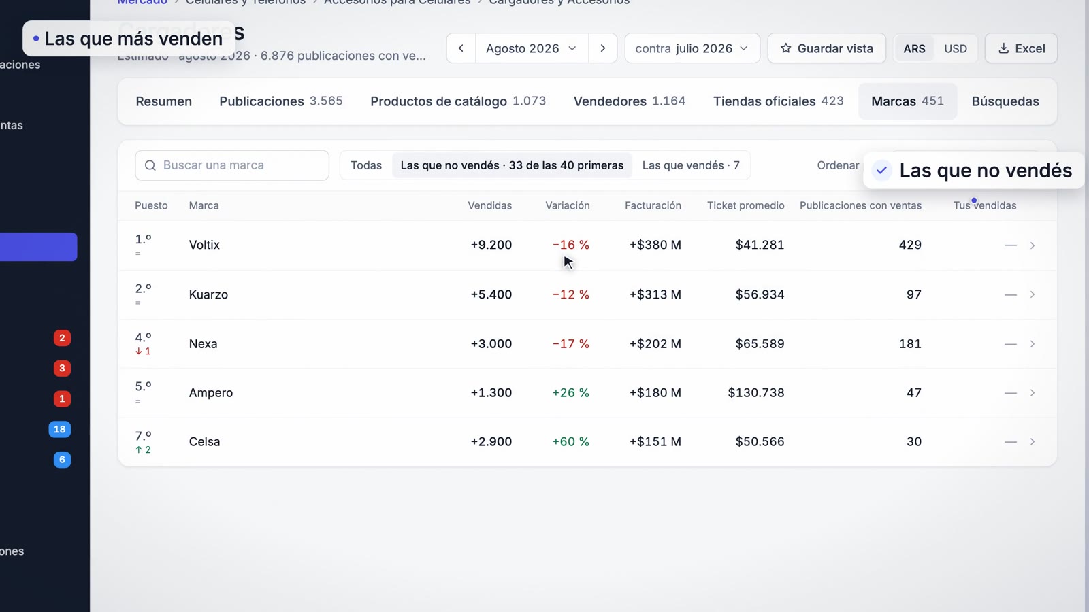This screenshot has width=1089, height=612.
Task: Click the Voltix brand name
Action: (204, 245)
